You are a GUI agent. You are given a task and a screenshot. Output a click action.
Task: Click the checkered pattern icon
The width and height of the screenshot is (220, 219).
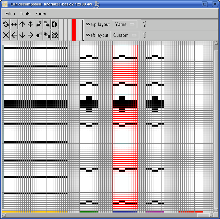coord(55,35)
